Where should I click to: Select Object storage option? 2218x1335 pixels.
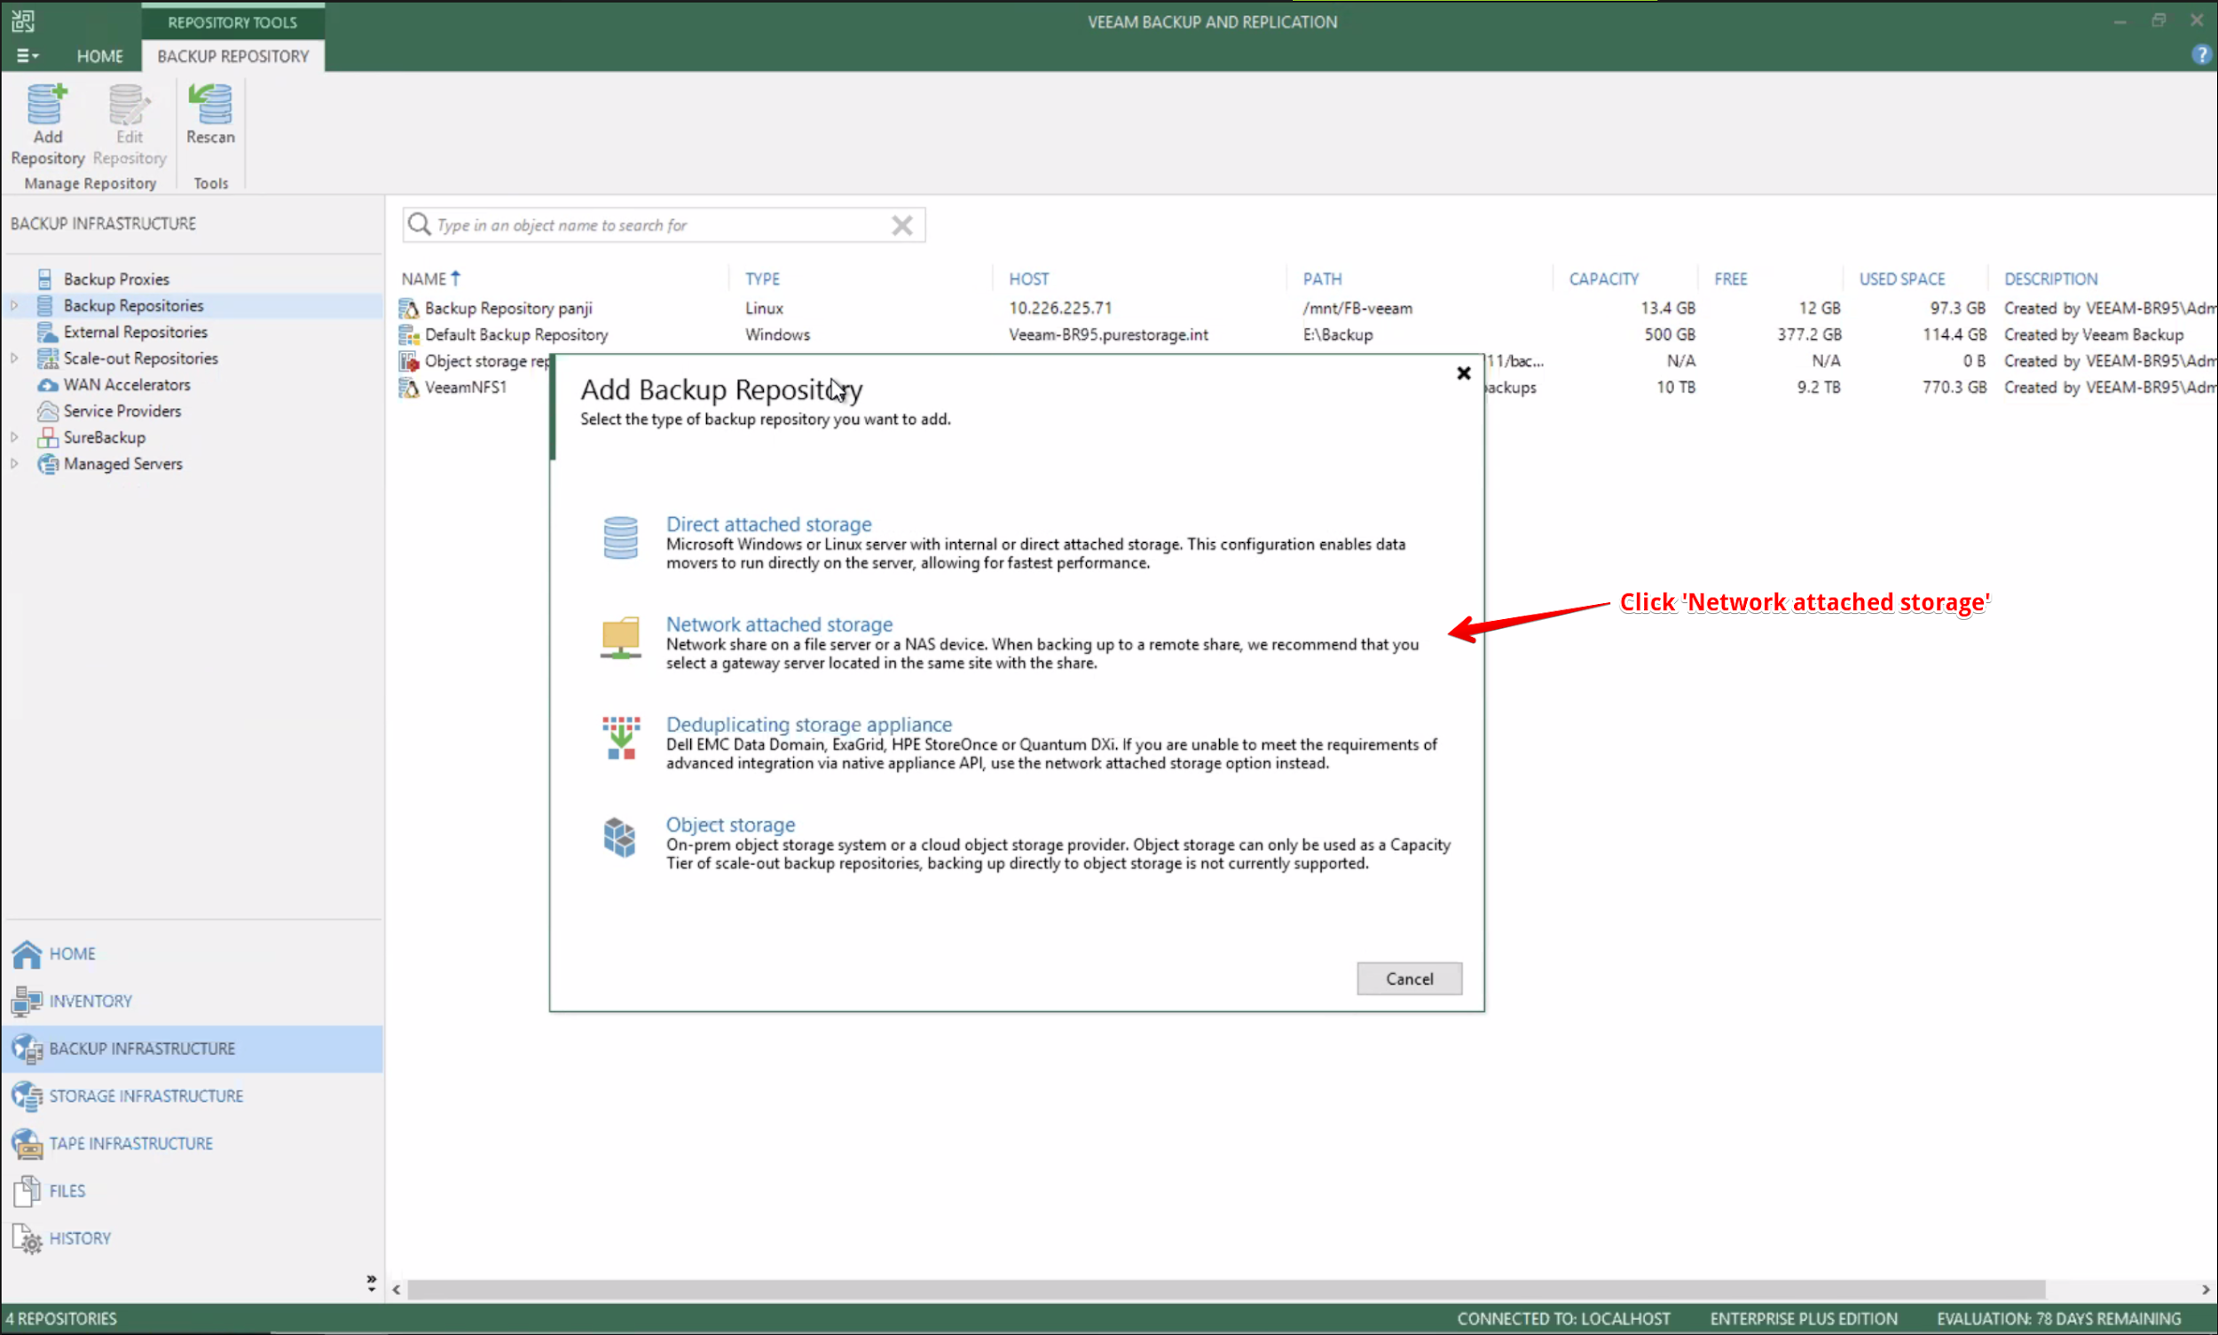coord(728,822)
